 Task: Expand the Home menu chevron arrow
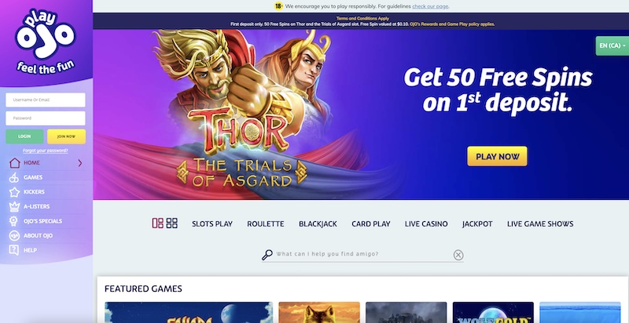(x=80, y=163)
